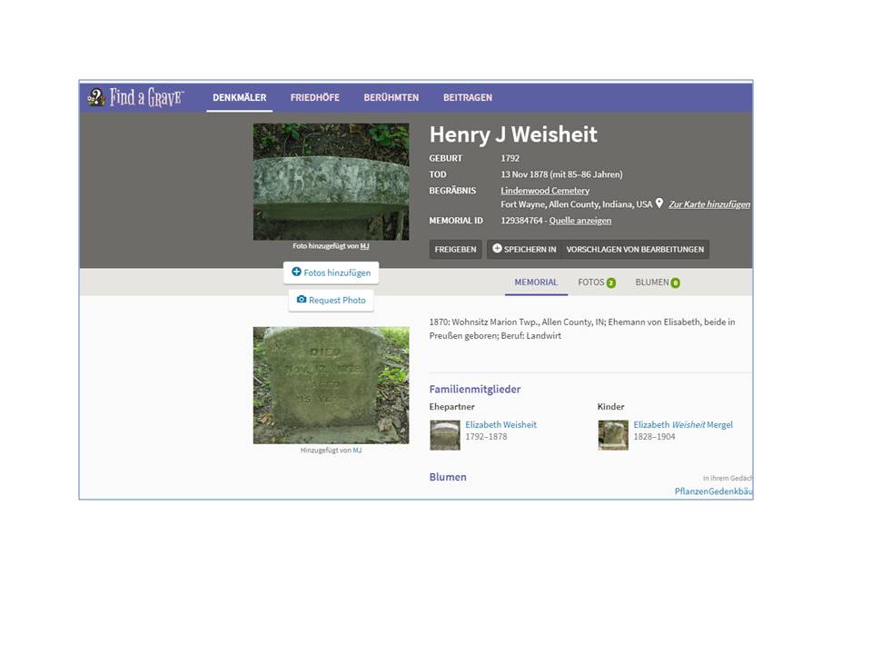Click the Speichern In button
The width and height of the screenshot is (872, 654).
[x=524, y=249]
